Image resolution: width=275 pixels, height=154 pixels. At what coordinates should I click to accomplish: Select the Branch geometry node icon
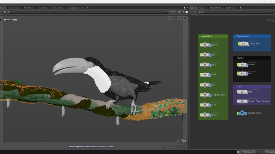205,45
